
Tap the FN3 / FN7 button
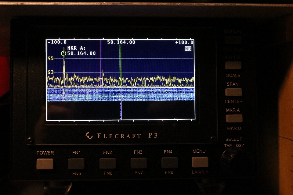point(139,163)
